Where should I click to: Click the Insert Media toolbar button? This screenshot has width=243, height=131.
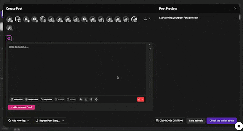16,99
